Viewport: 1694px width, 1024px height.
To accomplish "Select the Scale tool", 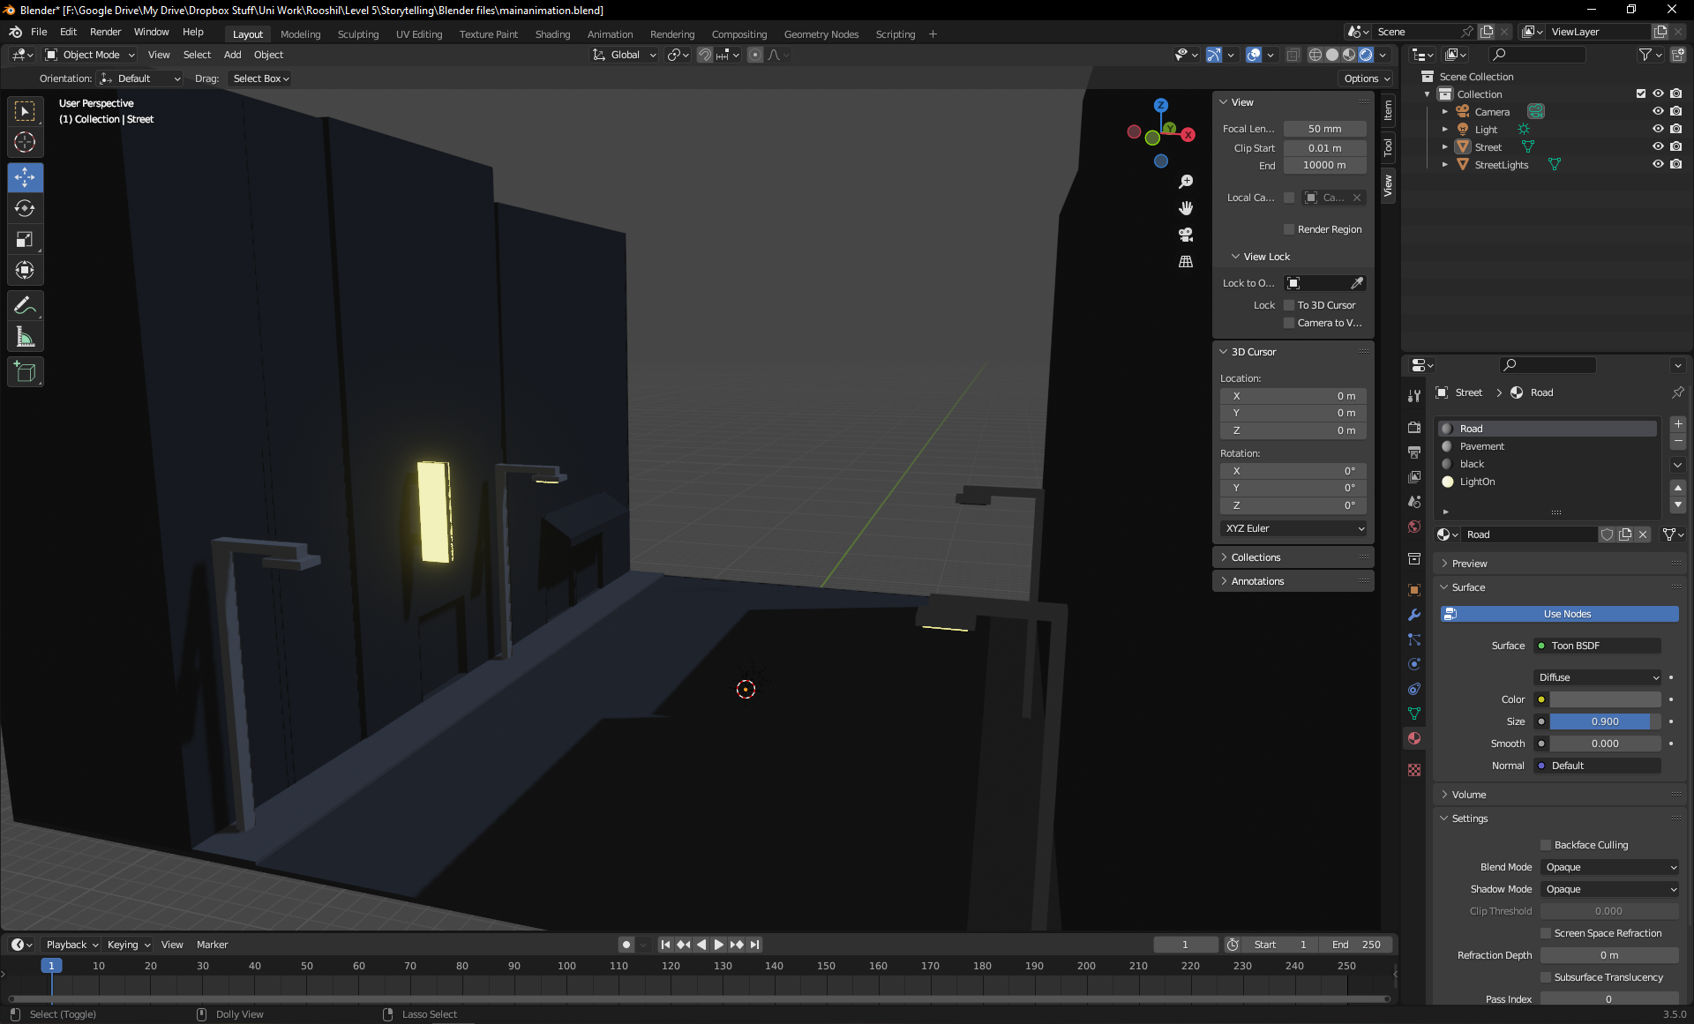I will 25,239.
